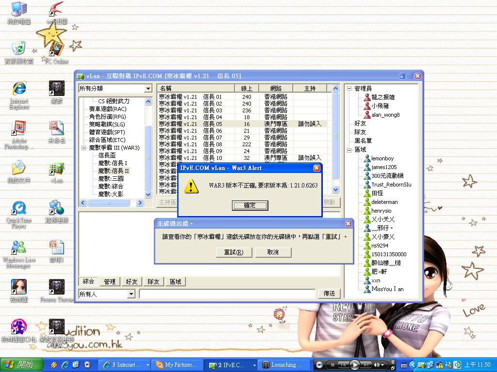Click 確定 on the WAR3 version alert
The width and height of the screenshot is (497, 372).
click(x=249, y=205)
